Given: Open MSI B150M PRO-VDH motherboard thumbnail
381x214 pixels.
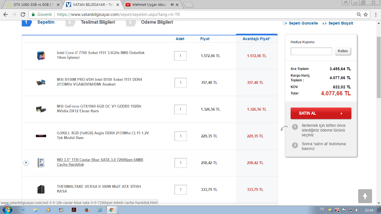Looking at the screenshot, I should 41,82.
